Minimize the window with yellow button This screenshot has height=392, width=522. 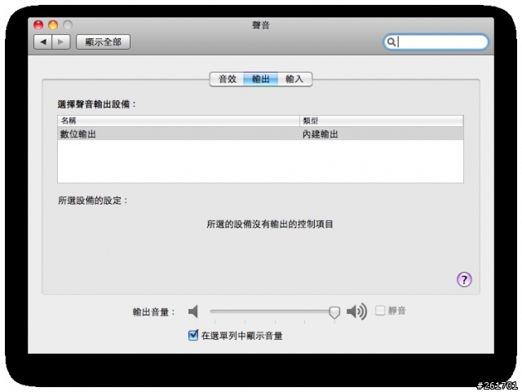(x=53, y=25)
